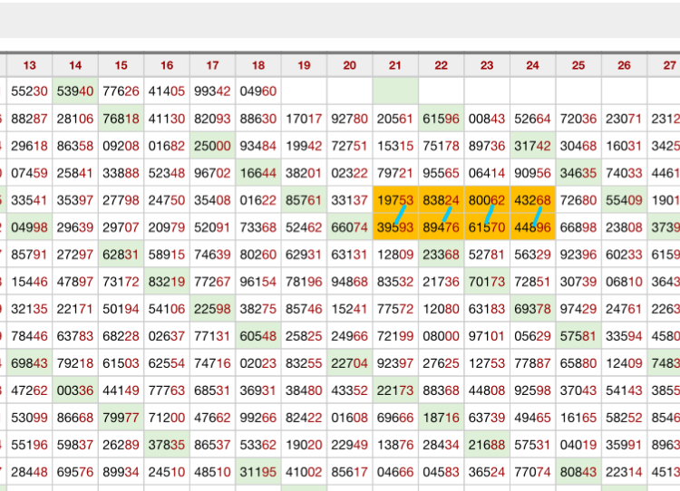Select column header 21
Viewport: 680px width, 491px height.
click(x=395, y=65)
